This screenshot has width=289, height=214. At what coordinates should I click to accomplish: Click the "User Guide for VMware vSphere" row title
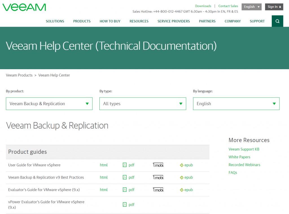tap(34, 165)
